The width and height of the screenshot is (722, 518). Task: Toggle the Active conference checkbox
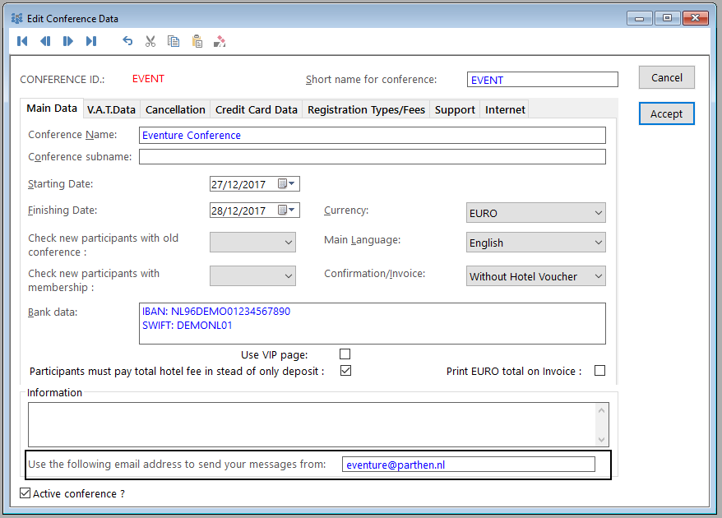[x=25, y=493]
